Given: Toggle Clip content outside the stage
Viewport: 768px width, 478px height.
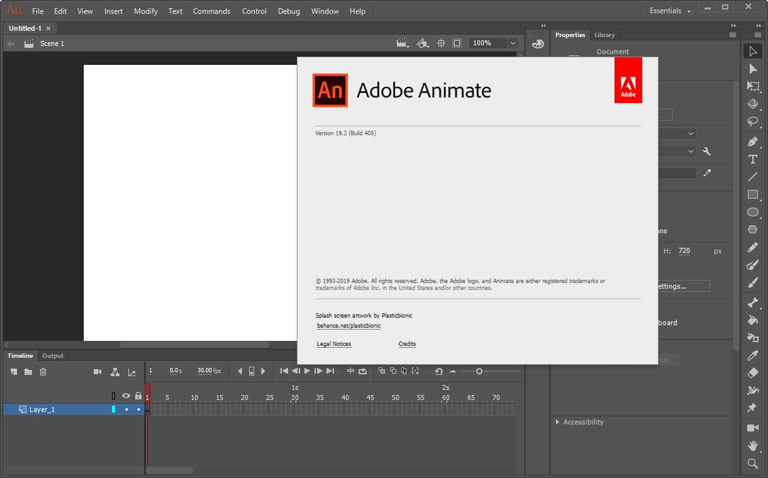Looking at the screenshot, I should click(x=457, y=43).
